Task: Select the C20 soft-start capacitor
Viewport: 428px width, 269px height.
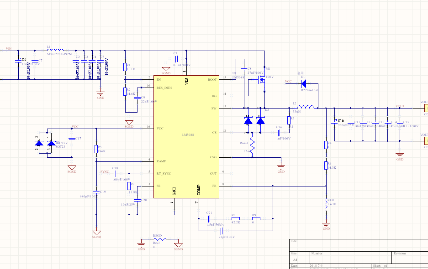Action: tap(137, 200)
